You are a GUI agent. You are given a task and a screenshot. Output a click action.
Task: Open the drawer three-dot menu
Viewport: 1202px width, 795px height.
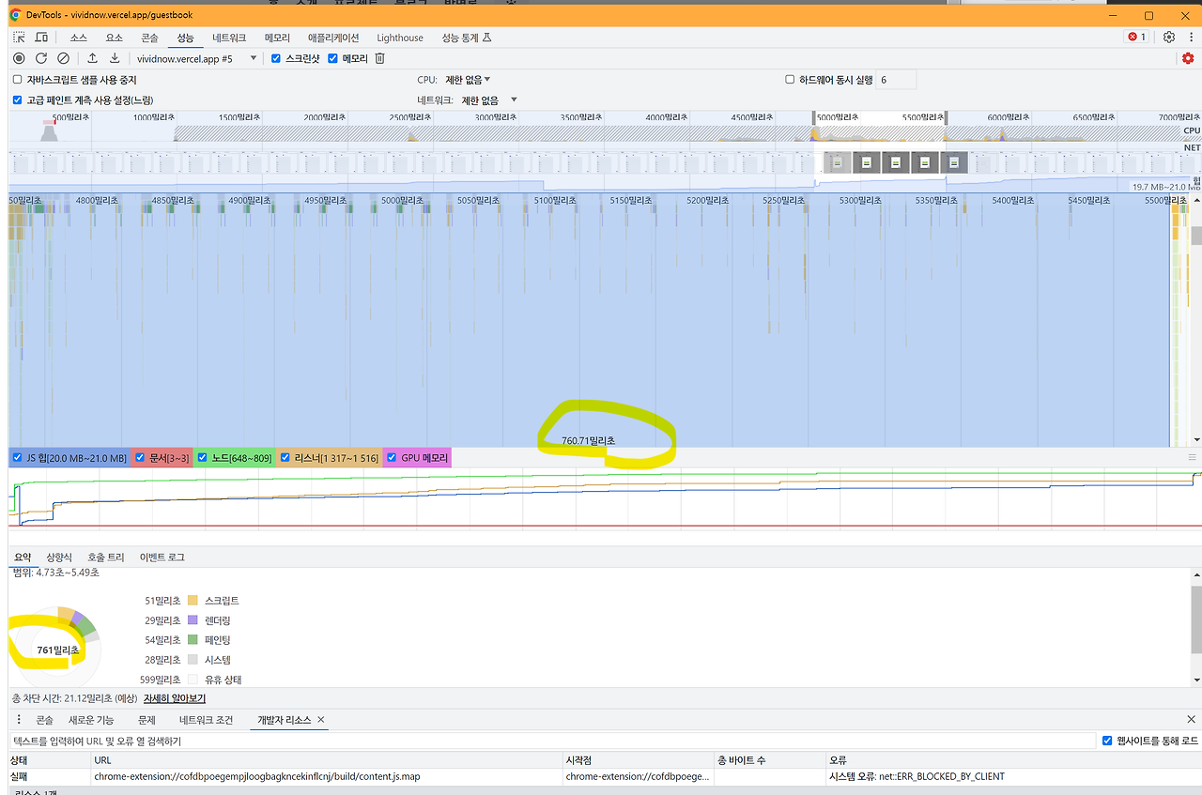pos(19,720)
